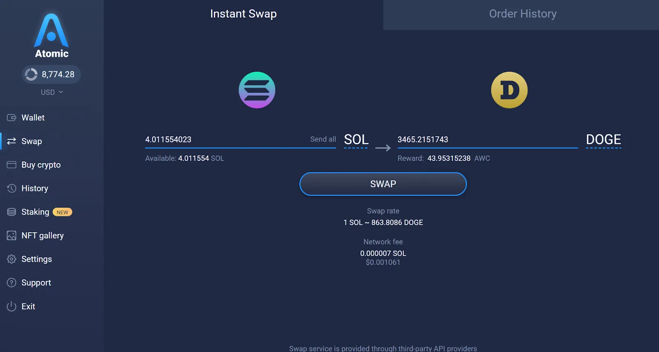Click the History clock icon
Image resolution: width=659 pixels, height=352 pixels.
pyautogui.click(x=12, y=188)
